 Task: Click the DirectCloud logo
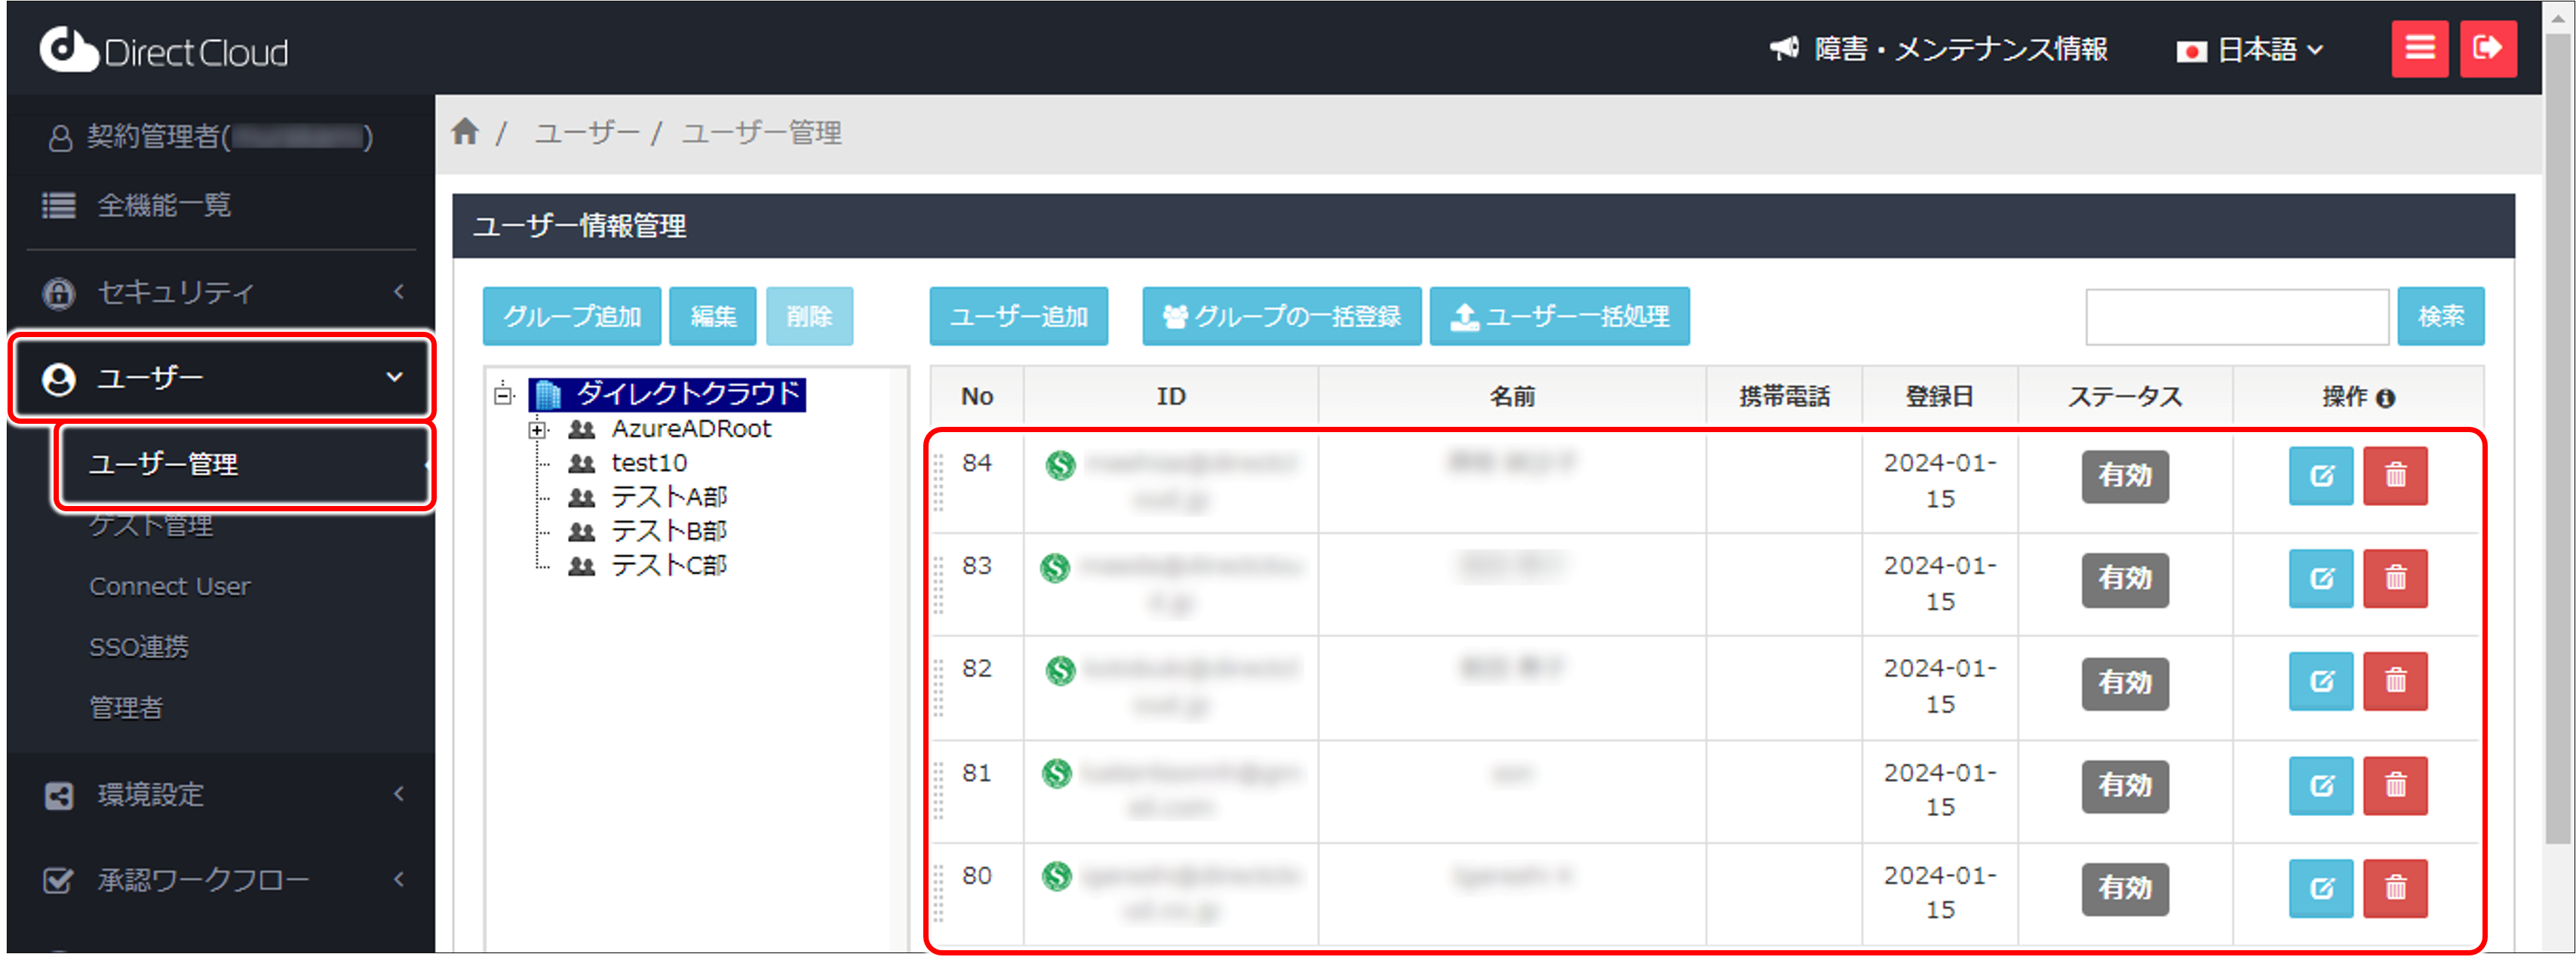pyautogui.click(x=164, y=50)
